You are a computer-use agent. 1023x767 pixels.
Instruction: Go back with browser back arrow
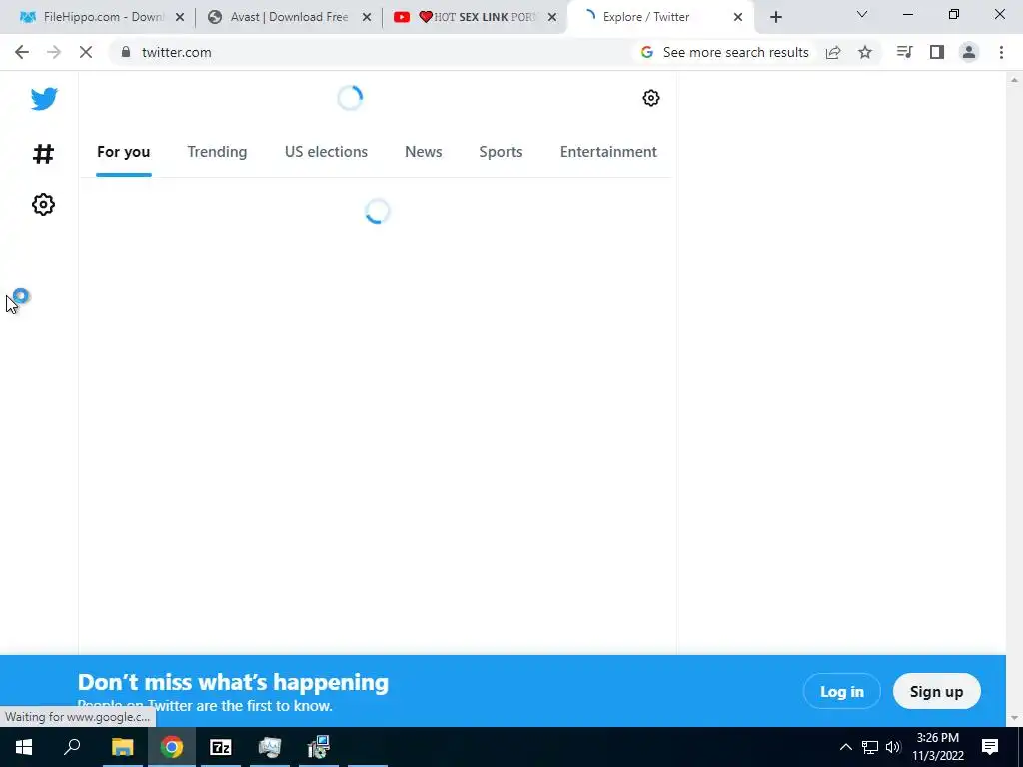[22, 52]
